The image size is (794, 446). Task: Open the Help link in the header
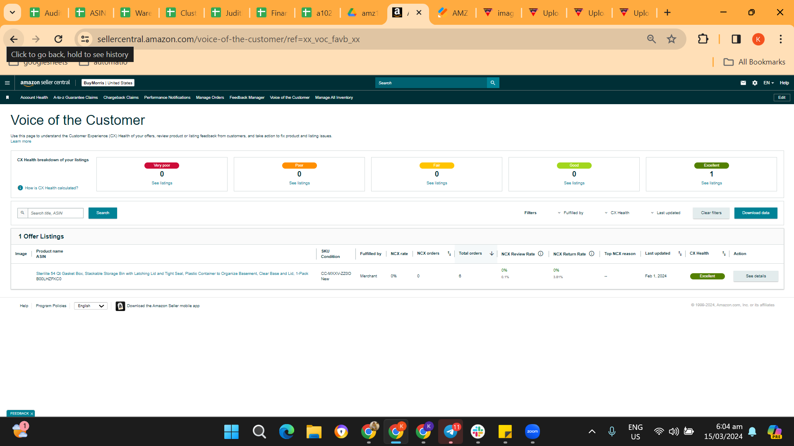784,83
